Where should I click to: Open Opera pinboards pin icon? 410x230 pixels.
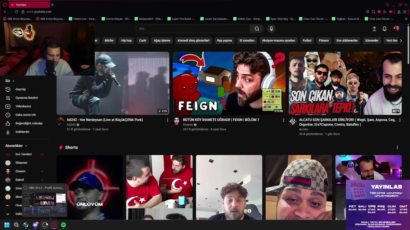pos(367,12)
